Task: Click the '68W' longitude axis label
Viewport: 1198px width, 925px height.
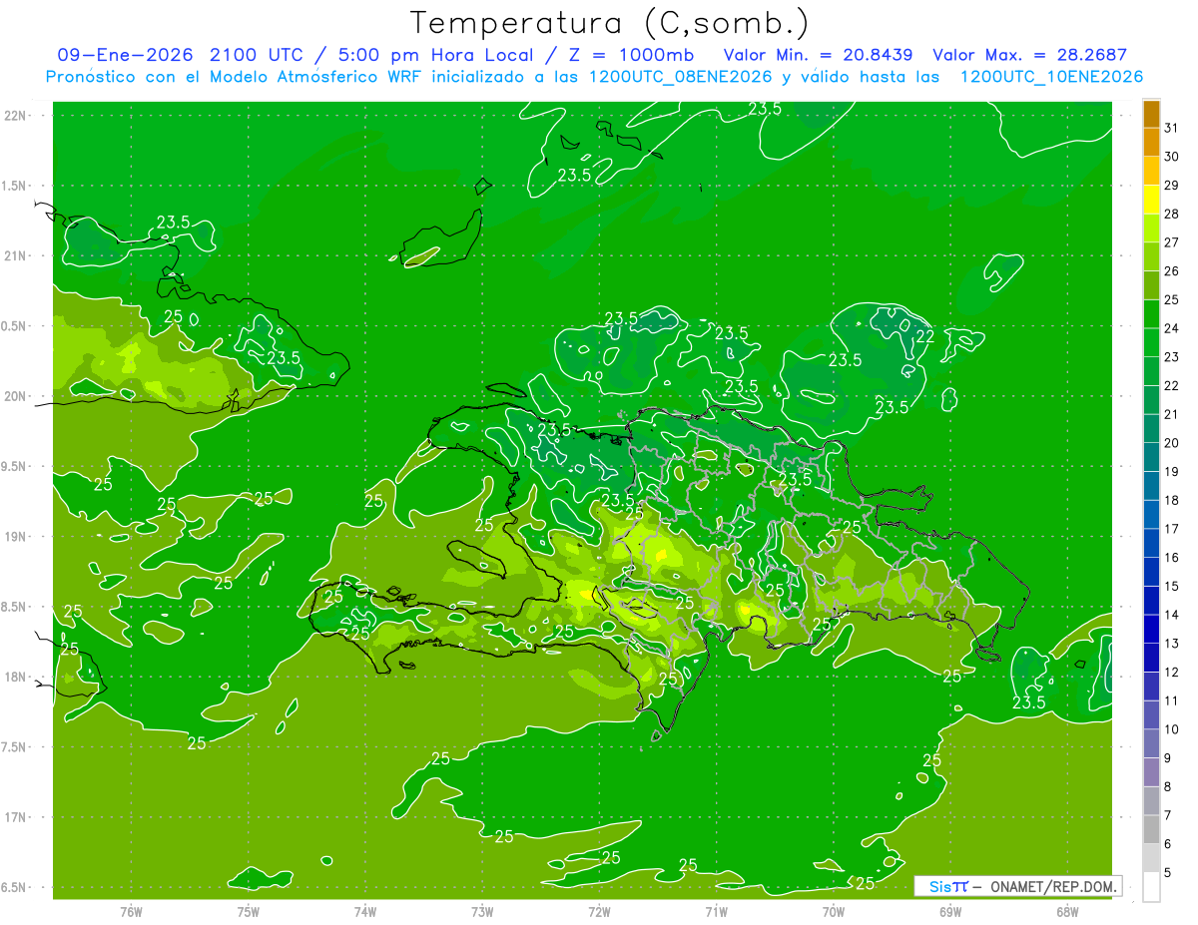Action: (1067, 911)
